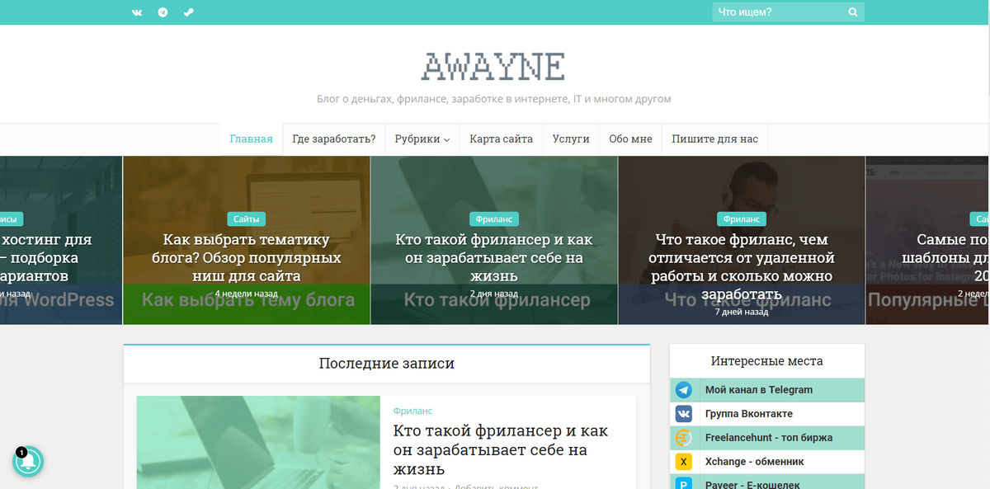Screen dimensions: 990x489
Task: Expand the Рубрики dropdown menu
Action: pos(422,139)
